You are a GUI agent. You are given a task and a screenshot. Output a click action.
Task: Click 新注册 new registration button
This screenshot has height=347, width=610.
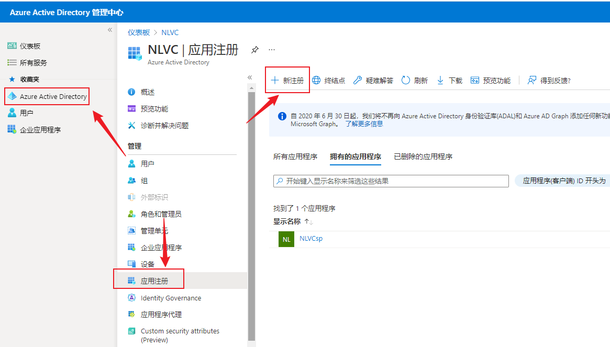pyautogui.click(x=287, y=81)
